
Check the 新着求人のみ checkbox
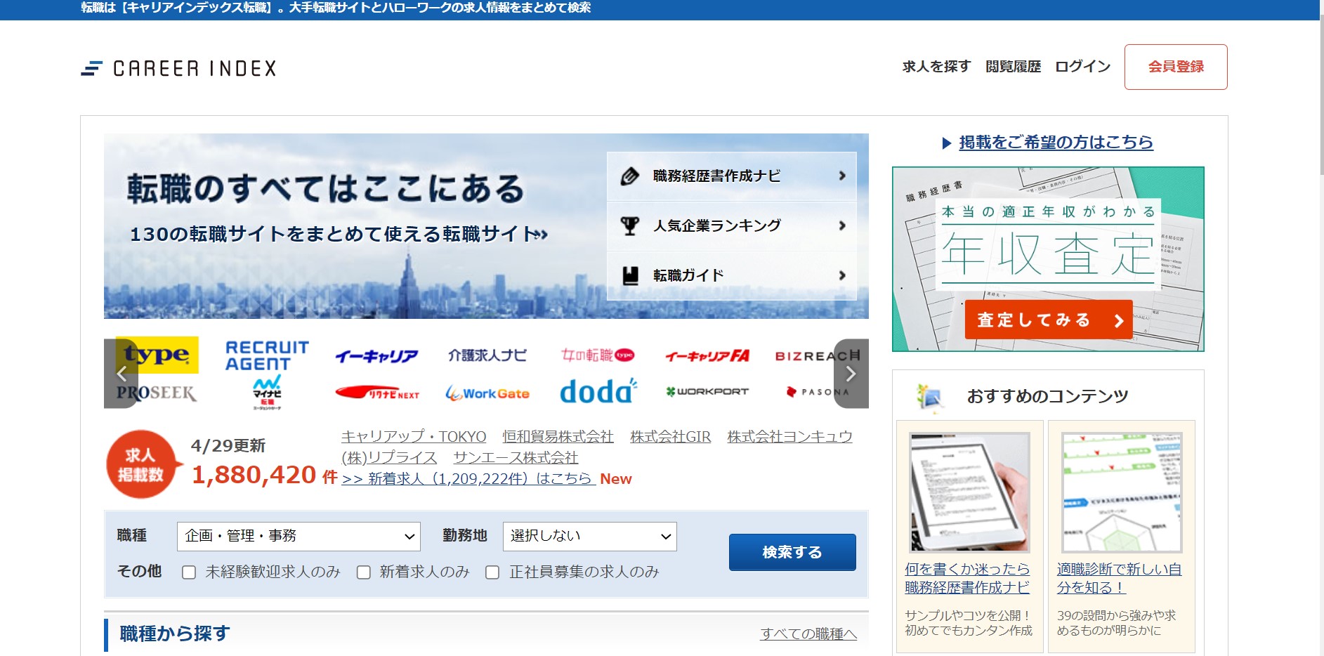pyautogui.click(x=362, y=572)
